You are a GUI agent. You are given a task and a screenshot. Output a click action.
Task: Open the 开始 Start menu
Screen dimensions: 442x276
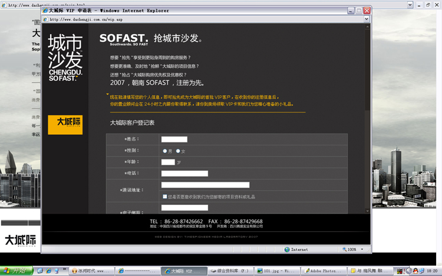[x=17, y=271]
